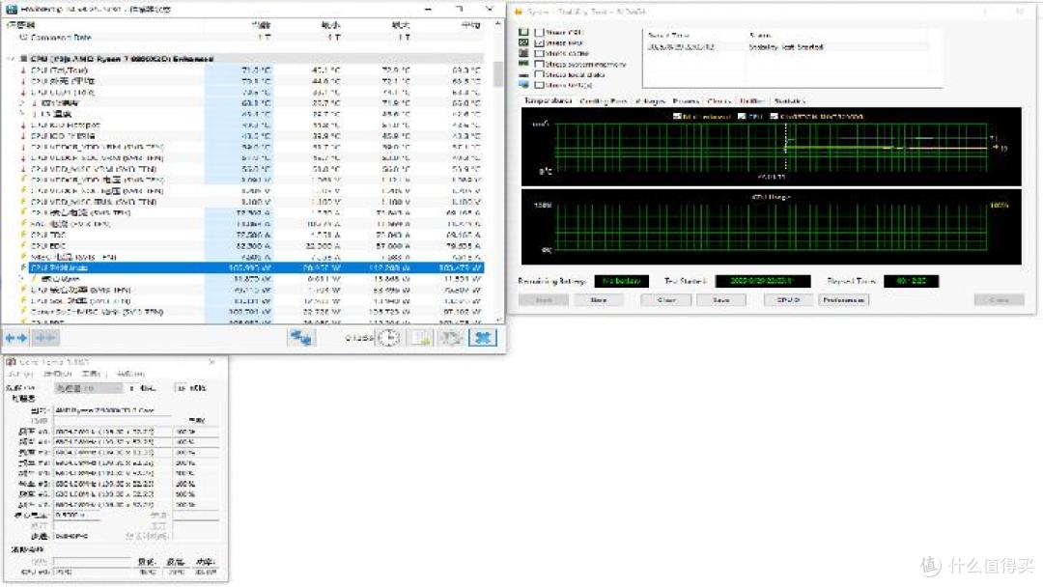1043x587 pixels.
Task: Click the Core Temp title bar app icon
Action: coord(11,362)
